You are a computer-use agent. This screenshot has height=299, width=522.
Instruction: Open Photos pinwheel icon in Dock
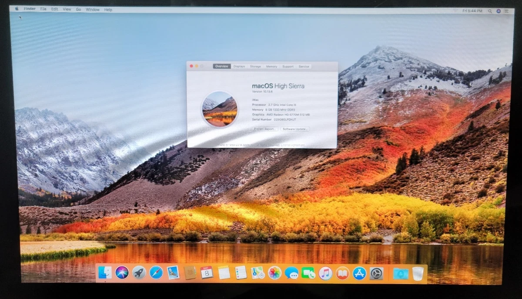pyautogui.click(x=274, y=273)
